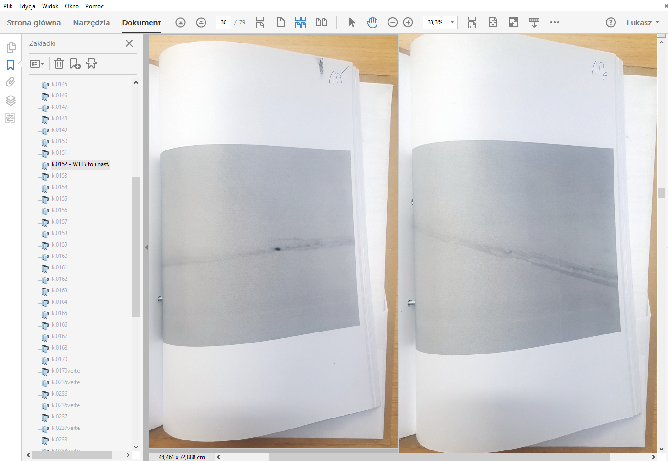Viewport: 668px width, 461px height.
Task: Go to previous page using up arrow
Action: click(x=180, y=22)
